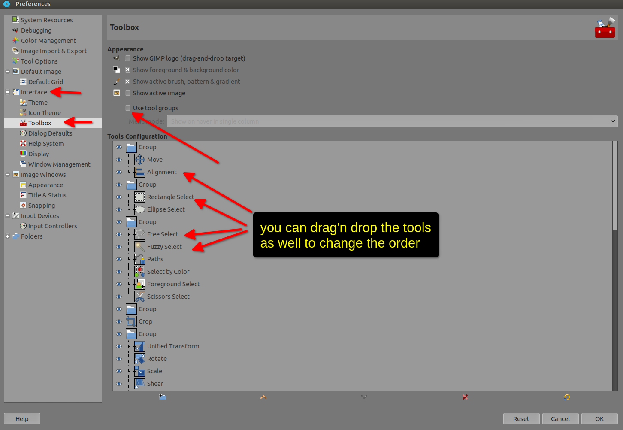Click the Scissors Select tool icon
The width and height of the screenshot is (623, 430).
click(x=140, y=297)
